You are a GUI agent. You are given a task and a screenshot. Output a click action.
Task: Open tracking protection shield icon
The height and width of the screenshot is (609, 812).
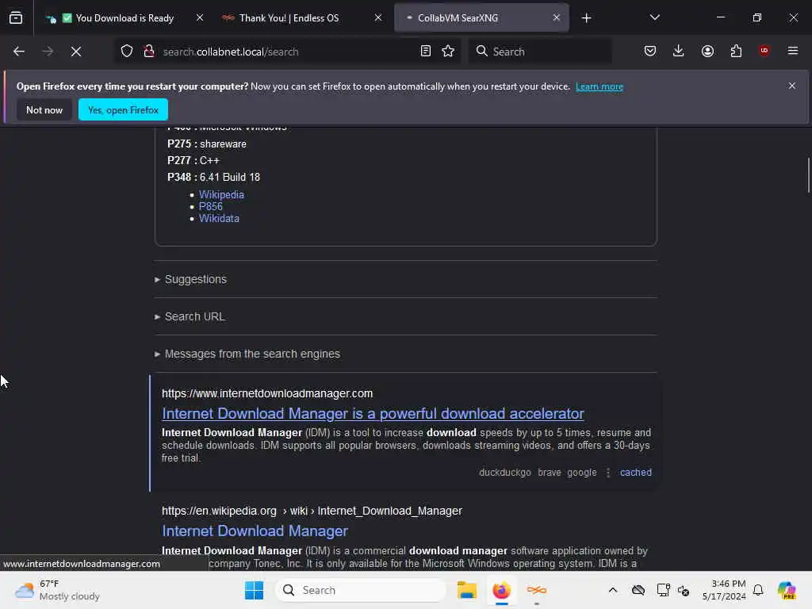click(127, 52)
